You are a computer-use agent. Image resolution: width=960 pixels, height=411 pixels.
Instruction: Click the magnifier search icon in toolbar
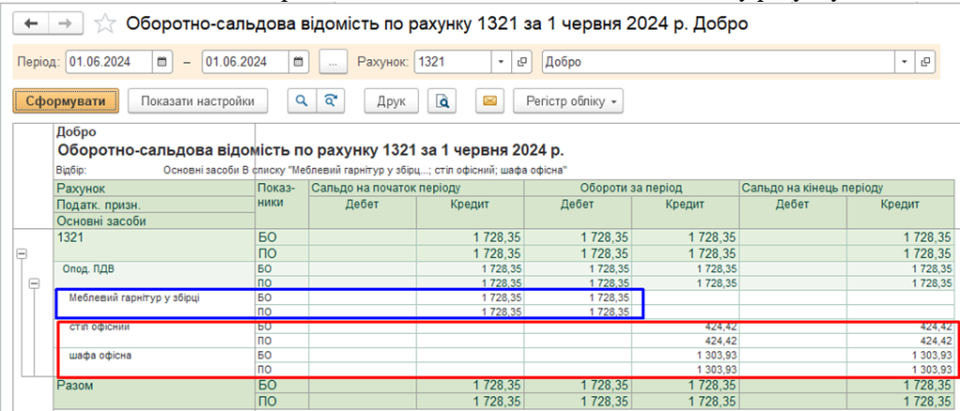302,99
